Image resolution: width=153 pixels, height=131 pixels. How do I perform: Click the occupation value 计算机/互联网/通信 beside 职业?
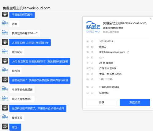[x=109, y=87]
